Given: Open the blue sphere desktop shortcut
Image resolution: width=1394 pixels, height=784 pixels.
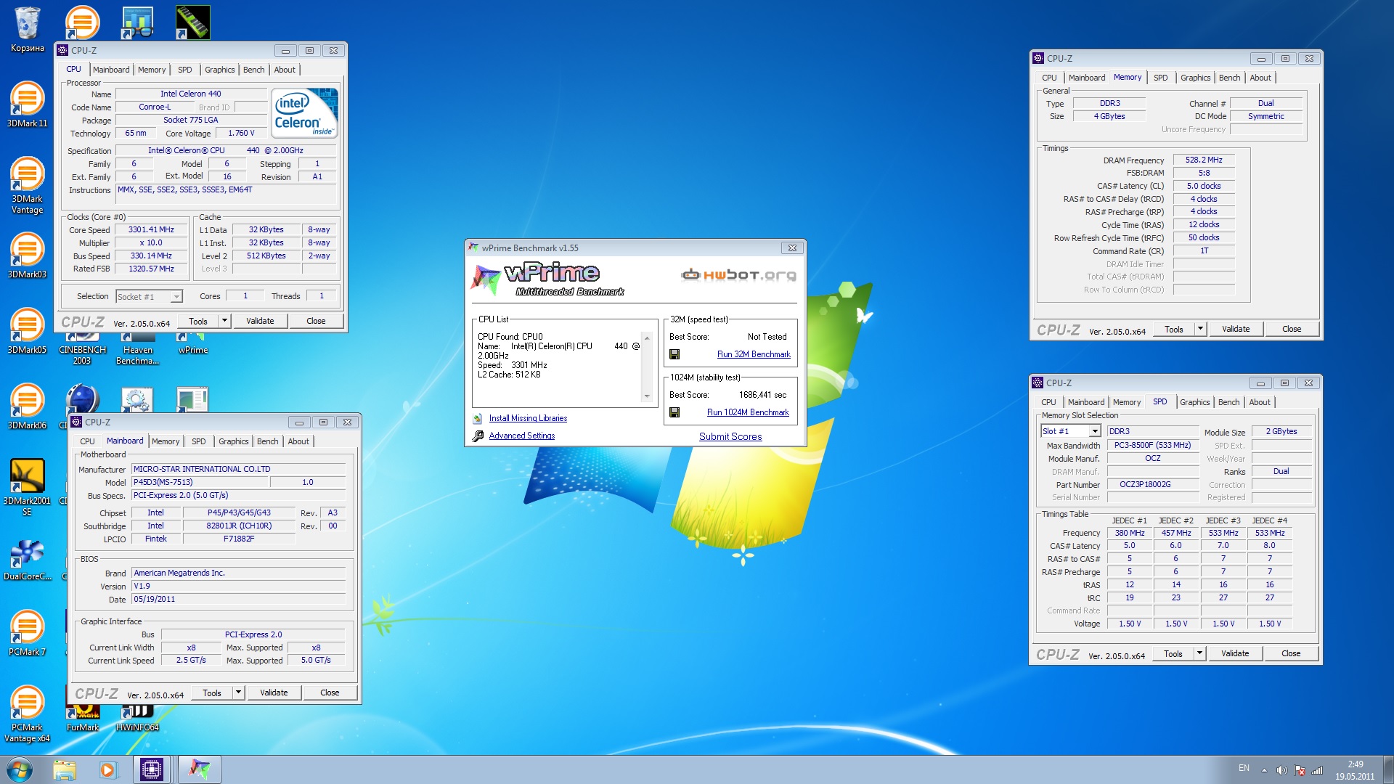Looking at the screenshot, I should tap(82, 400).
